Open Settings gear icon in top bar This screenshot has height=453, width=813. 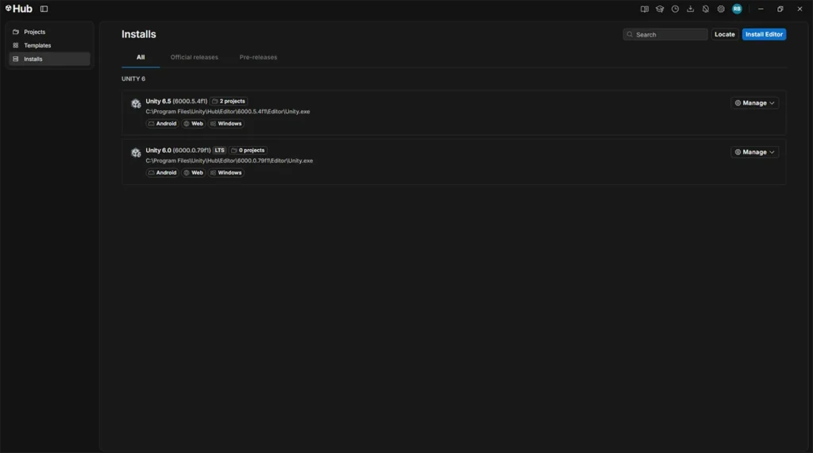click(x=721, y=9)
